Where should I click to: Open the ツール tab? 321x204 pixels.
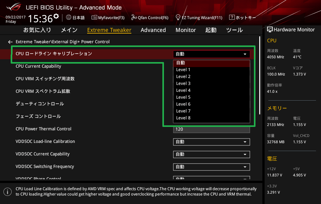point(234,30)
